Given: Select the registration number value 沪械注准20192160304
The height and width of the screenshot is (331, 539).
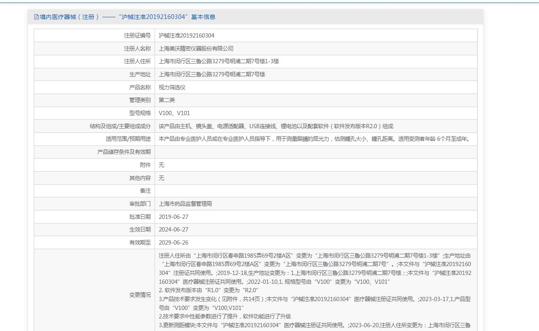Looking at the screenshot, I should click(x=186, y=35).
